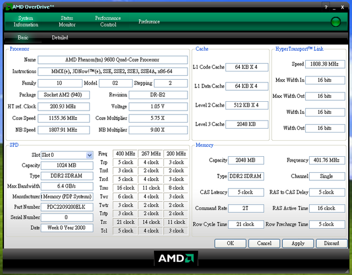The width and height of the screenshot is (352, 275).
Task: Click the L1 Code Cache value
Action: tap(247, 67)
